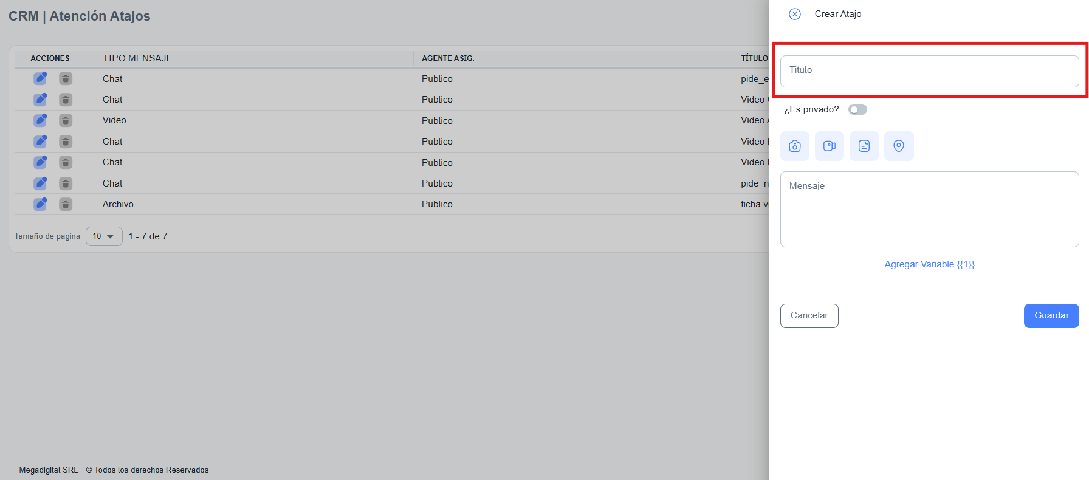Attach a video with the video icon
This screenshot has width=1089, height=480.
(830, 146)
